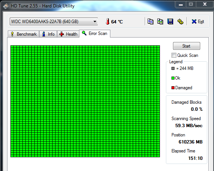This screenshot has height=171, width=214.
Task: Save screenshot using floppy disk icon
Action: (x=170, y=22)
